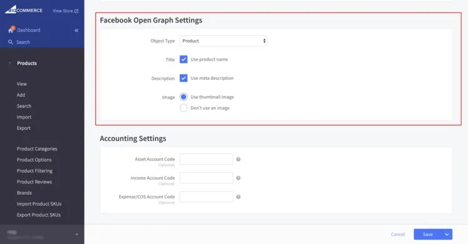Click the View Store external link icon
Screen dimensions: 468x244
click(x=76, y=11)
